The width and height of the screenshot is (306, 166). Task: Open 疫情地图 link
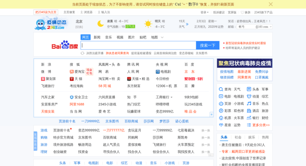coord(226,72)
